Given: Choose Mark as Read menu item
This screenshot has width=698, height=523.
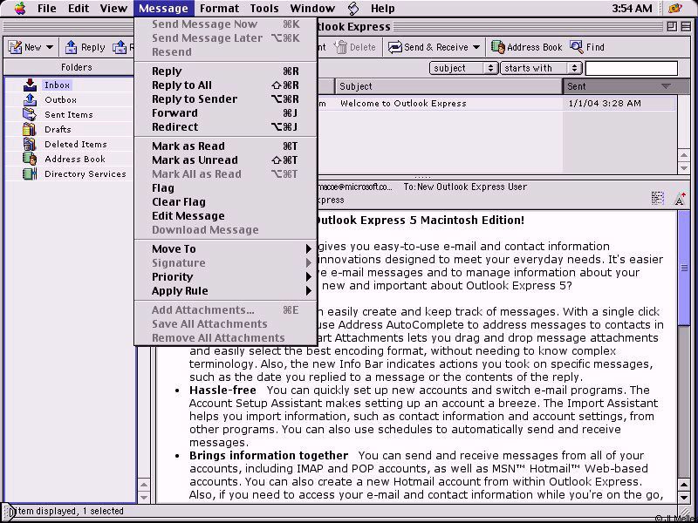Looking at the screenshot, I should (226, 146).
